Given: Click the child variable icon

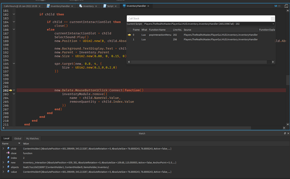Looking at the screenshot, I should (8, 148).
